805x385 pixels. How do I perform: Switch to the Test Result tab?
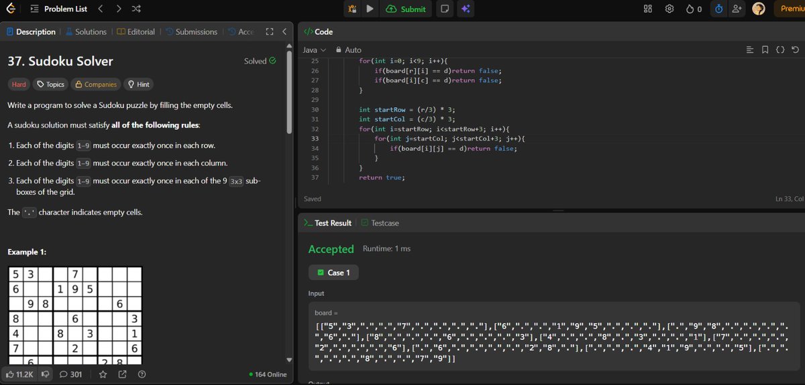pyautogui.click(x=328, y=222)
